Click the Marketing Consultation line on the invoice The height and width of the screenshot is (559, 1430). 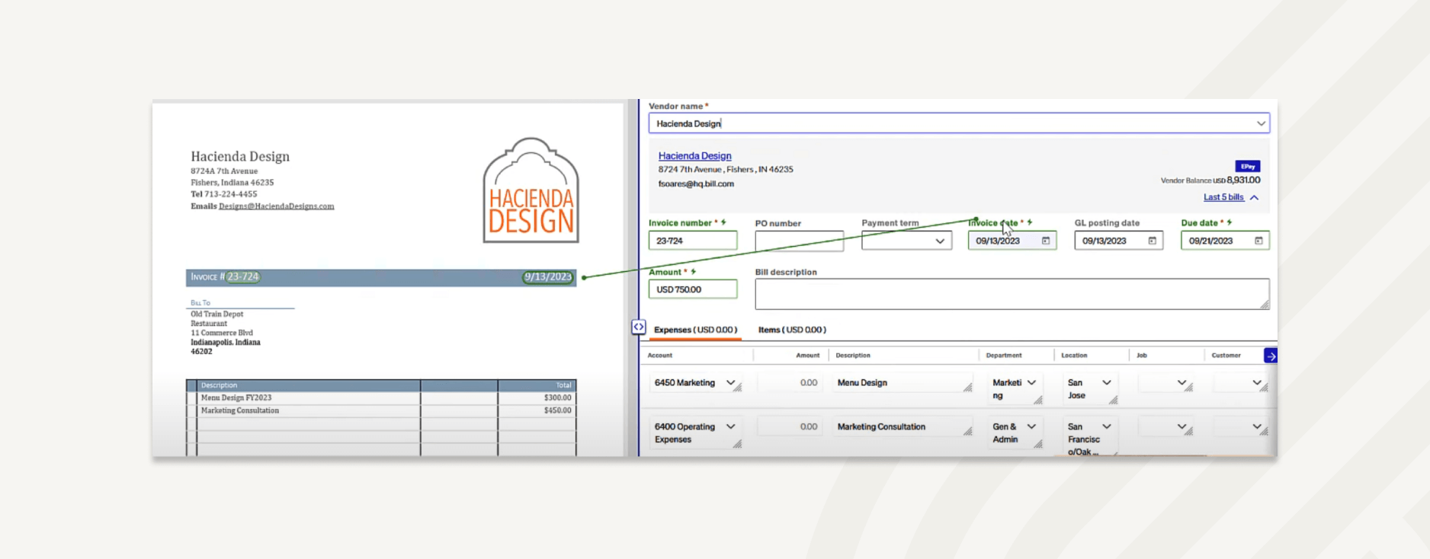click(240, 410)
